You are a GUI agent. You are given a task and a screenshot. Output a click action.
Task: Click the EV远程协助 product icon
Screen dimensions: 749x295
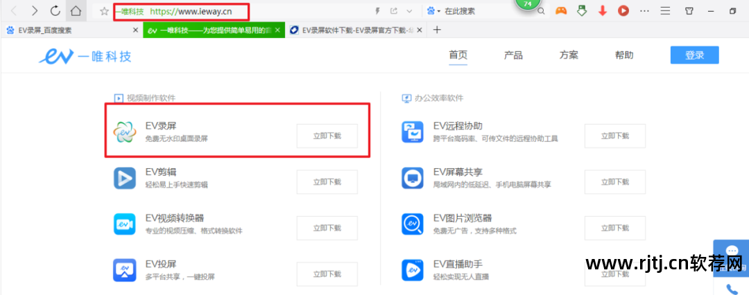[x=412, y=132]
